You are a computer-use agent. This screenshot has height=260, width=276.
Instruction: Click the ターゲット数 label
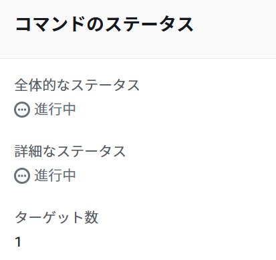pos(57,217)
